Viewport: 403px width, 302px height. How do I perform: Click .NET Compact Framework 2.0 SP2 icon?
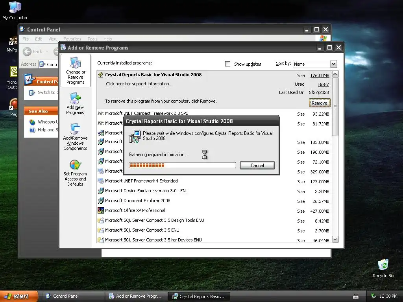point(101,113)
